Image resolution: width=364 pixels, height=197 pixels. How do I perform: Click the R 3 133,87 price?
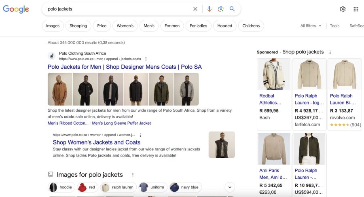point(341,111)
